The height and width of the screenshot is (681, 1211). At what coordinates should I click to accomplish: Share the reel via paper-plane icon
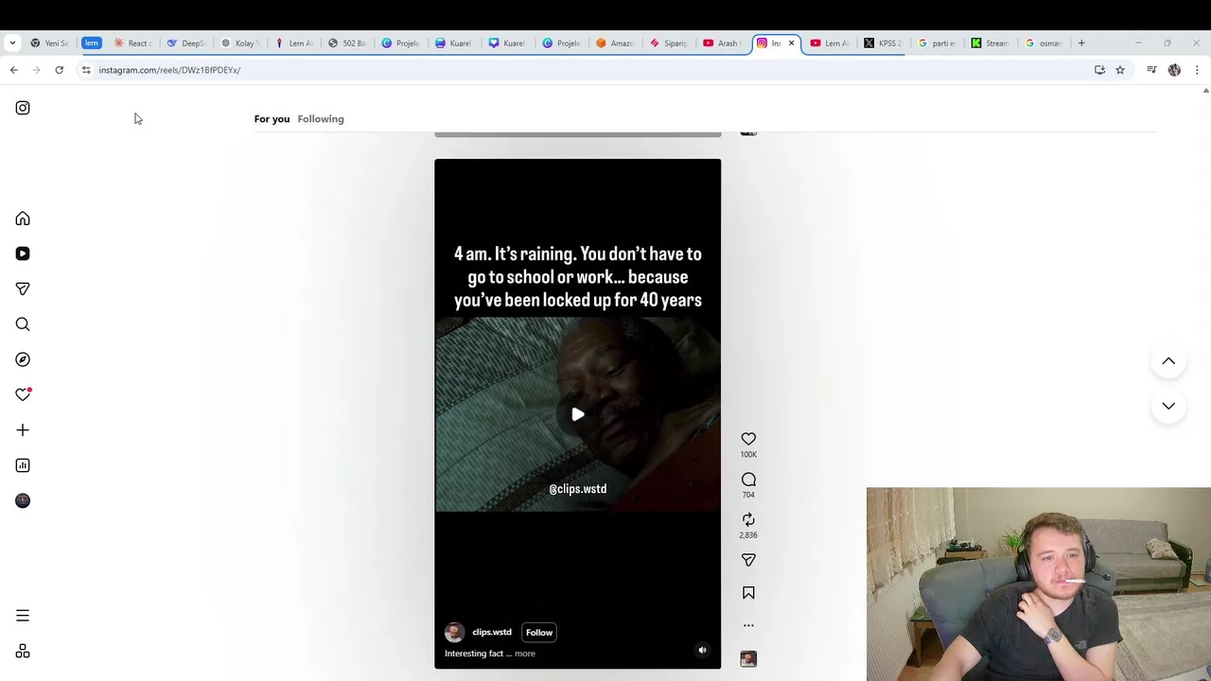[x=748, y=560]
